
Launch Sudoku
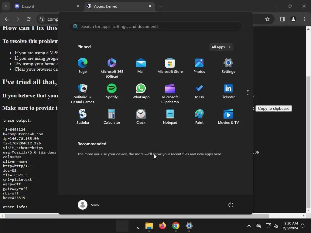[83, 117]
